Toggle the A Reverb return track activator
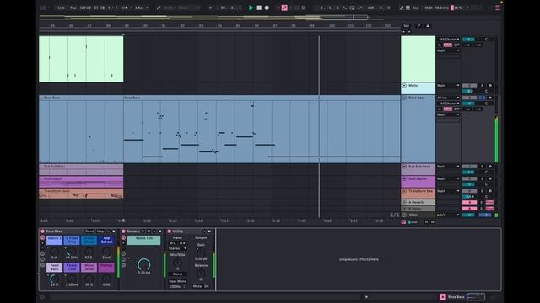The width and height of the screenshot is (540, 303). 469,202
